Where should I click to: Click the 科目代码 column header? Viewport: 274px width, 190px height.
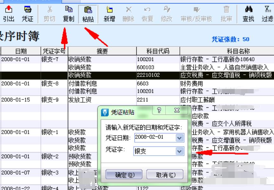pos(158,51)
